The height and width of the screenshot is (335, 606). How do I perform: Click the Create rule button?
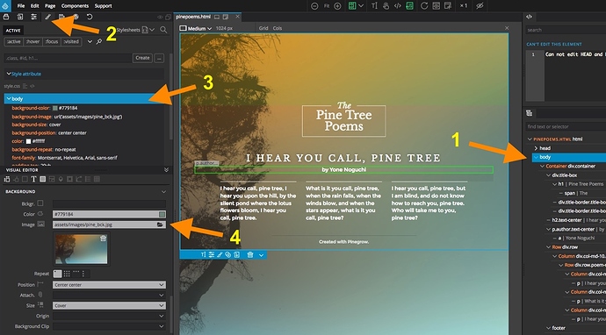[x=142, y=58]
